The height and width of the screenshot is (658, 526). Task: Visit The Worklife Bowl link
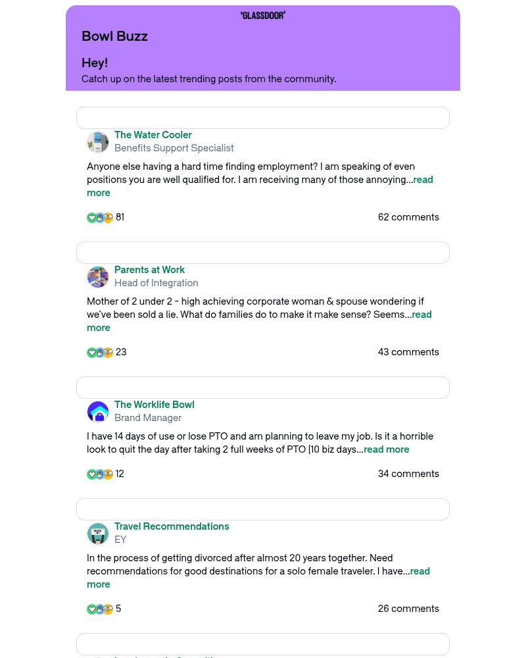click(x=155, y=405)
